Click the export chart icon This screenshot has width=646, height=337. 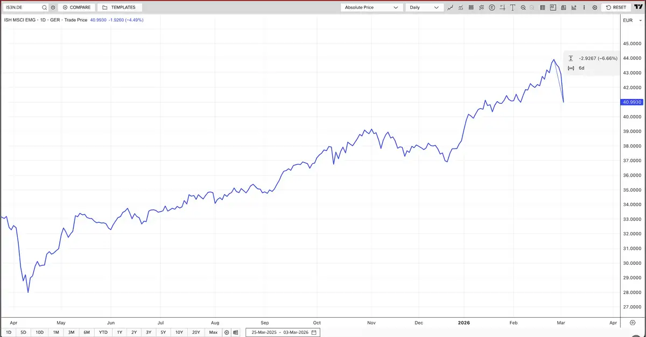click(x=574, y=8)
